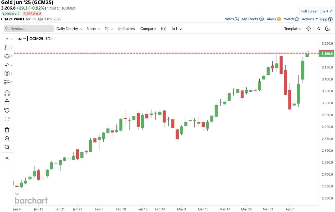Click the zoom out magnifier icon
The height and width of the screenshot is (212, 335).
coord(7,147)
